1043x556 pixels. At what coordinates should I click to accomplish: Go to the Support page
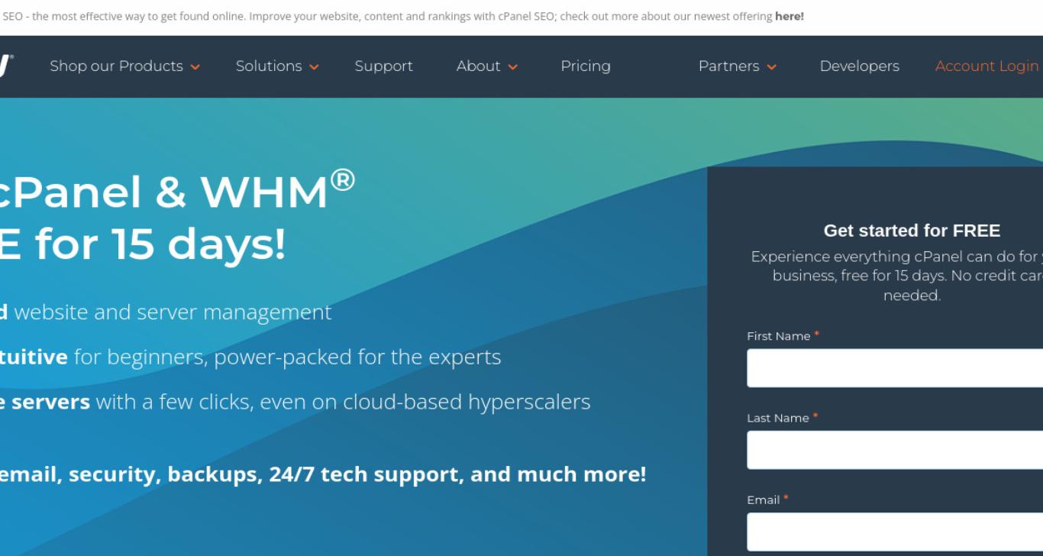point(383,66)
